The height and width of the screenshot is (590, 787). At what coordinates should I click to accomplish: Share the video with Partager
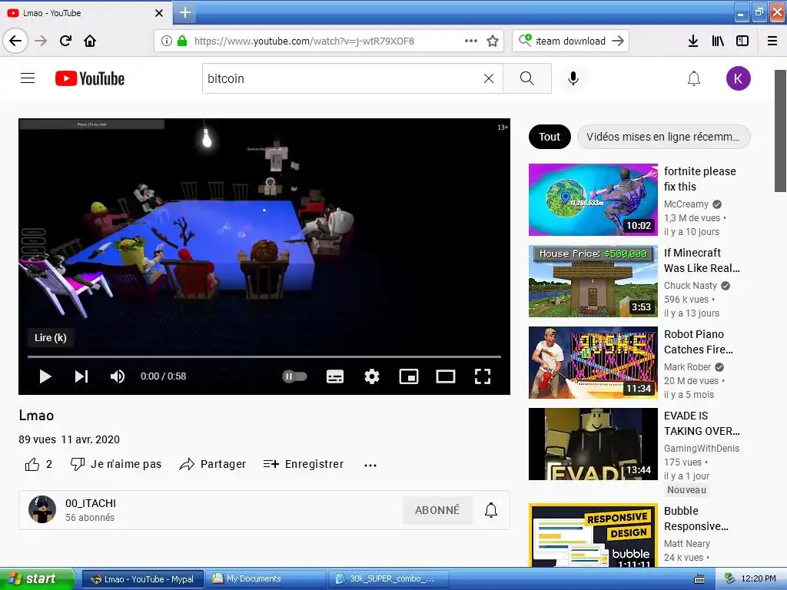[x=213, y=465]
